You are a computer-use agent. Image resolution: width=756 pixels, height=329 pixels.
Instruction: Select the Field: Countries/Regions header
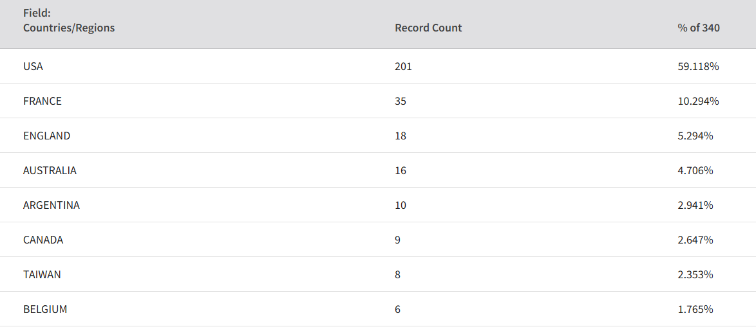[69, 21]
